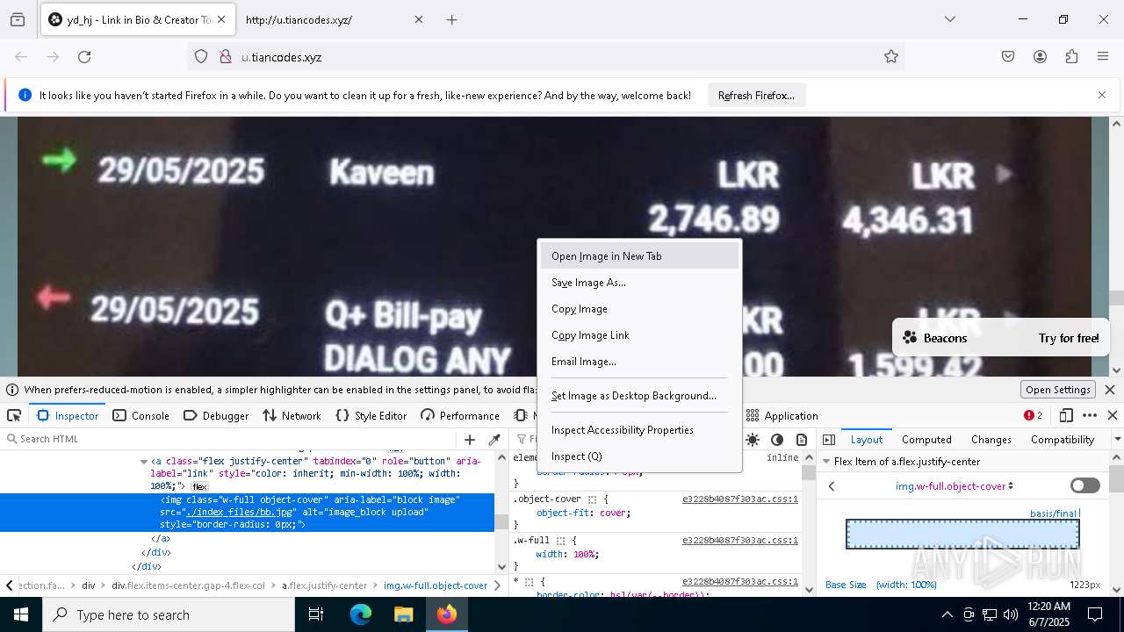
Task: Switch to the Changes sidebar tab
Action: point(991,439)
